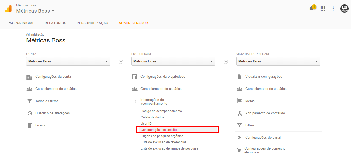Expand the Propriedade dropdown selector

[x=173, y=61]
